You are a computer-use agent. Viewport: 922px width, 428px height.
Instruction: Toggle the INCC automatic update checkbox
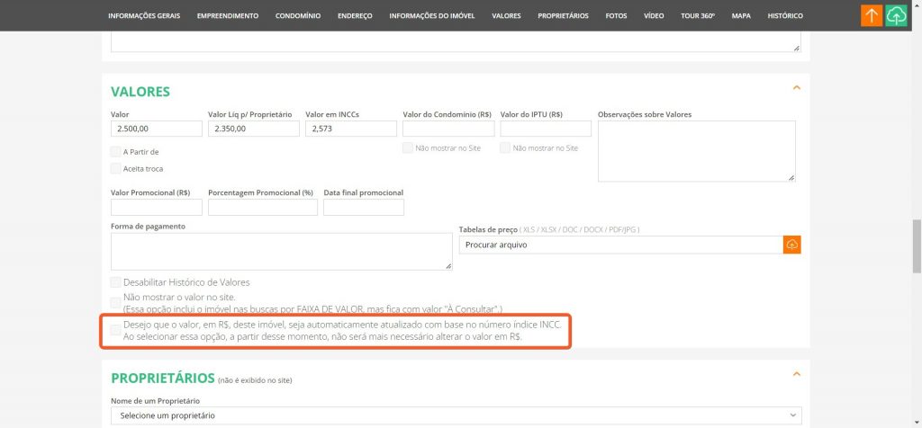pos(115,330)
